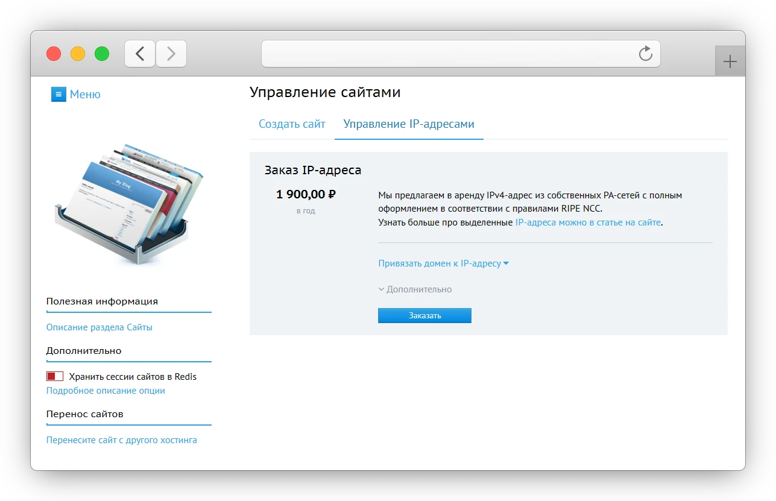Click the yellow traffic light window control
Viewport: 776px width, 501px height.
tap(77, 53)
